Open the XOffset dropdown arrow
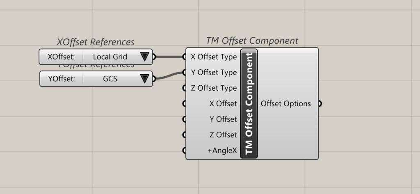420x194 pixels. tap(145, 57)
